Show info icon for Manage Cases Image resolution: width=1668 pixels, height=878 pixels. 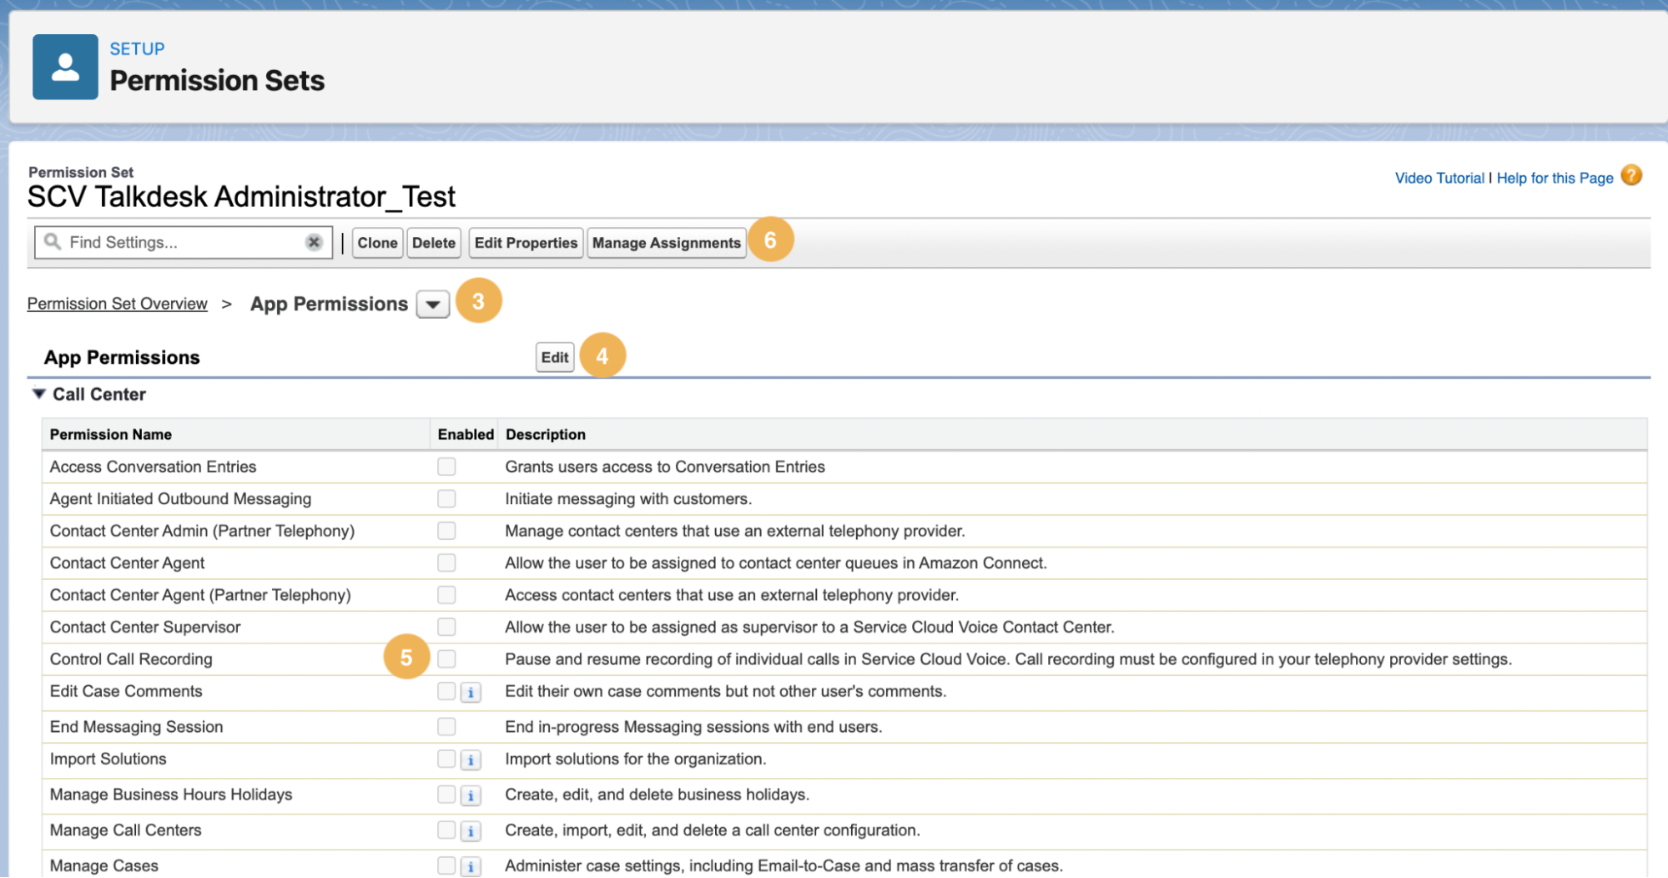tap(471, 867)
